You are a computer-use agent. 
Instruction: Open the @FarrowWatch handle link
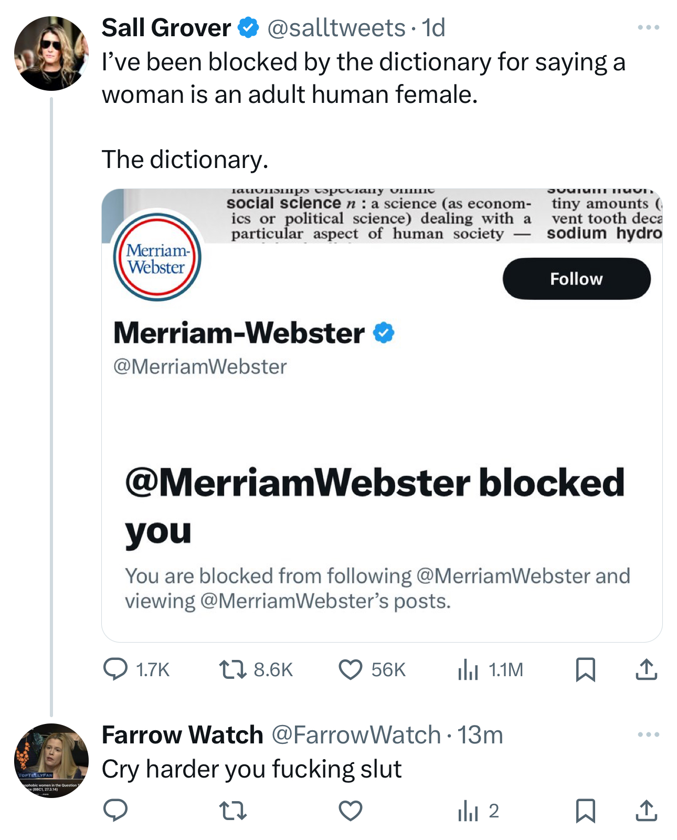click(356, 734)
